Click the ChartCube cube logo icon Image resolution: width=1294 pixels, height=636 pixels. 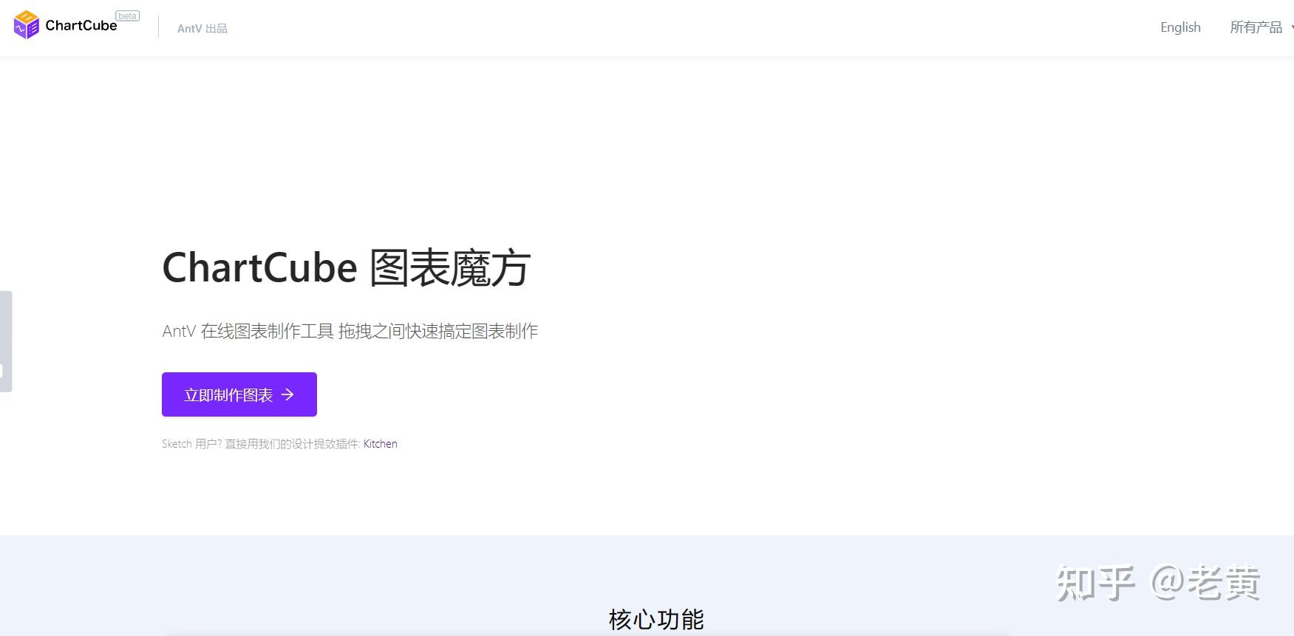(x=27, y=25)
